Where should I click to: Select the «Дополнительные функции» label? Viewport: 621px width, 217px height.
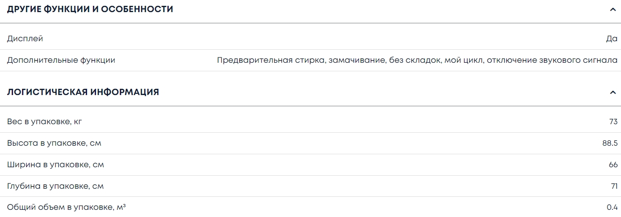pyautogui.click(x=61, y=60)
